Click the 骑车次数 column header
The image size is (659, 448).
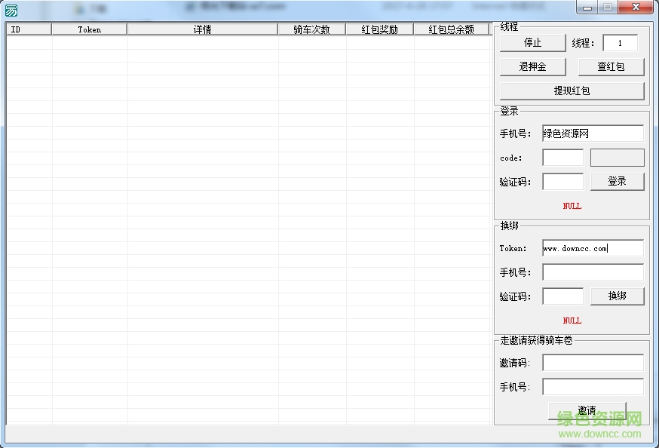311,29
